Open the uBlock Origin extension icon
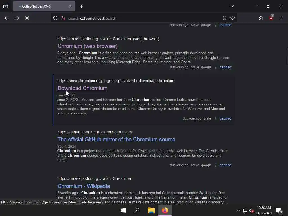The width and height of the screenshot is (288, 216). pos(271,18)
